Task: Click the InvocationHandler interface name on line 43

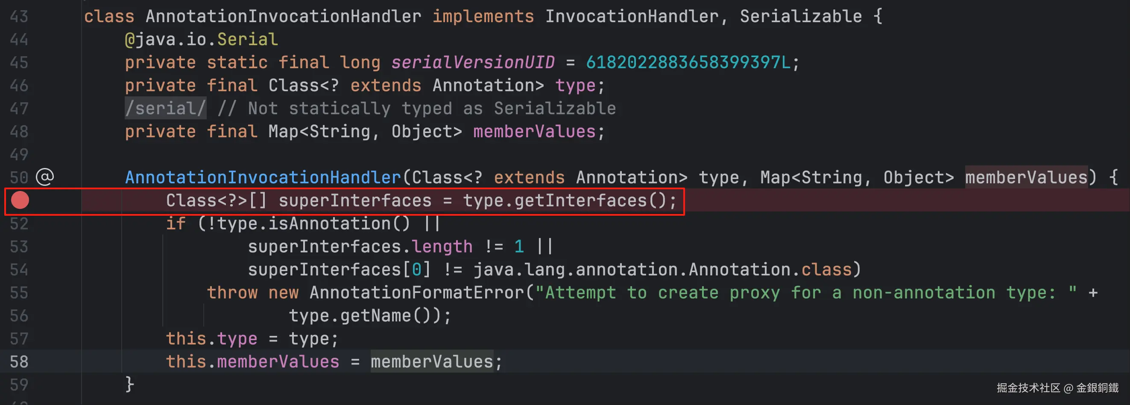Action: (x=632, y=17)
